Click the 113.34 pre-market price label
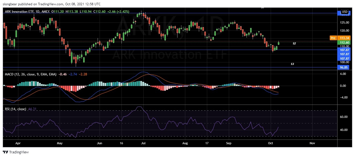Image resolution: width=355 pixels, height=157 pixels. pyautogui.click(x=344, y=38)
